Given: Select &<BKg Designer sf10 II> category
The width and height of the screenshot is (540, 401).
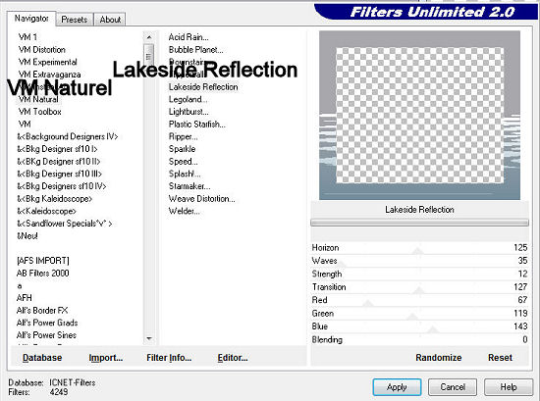Looking at the screenshot, I should tap(59, 162).
